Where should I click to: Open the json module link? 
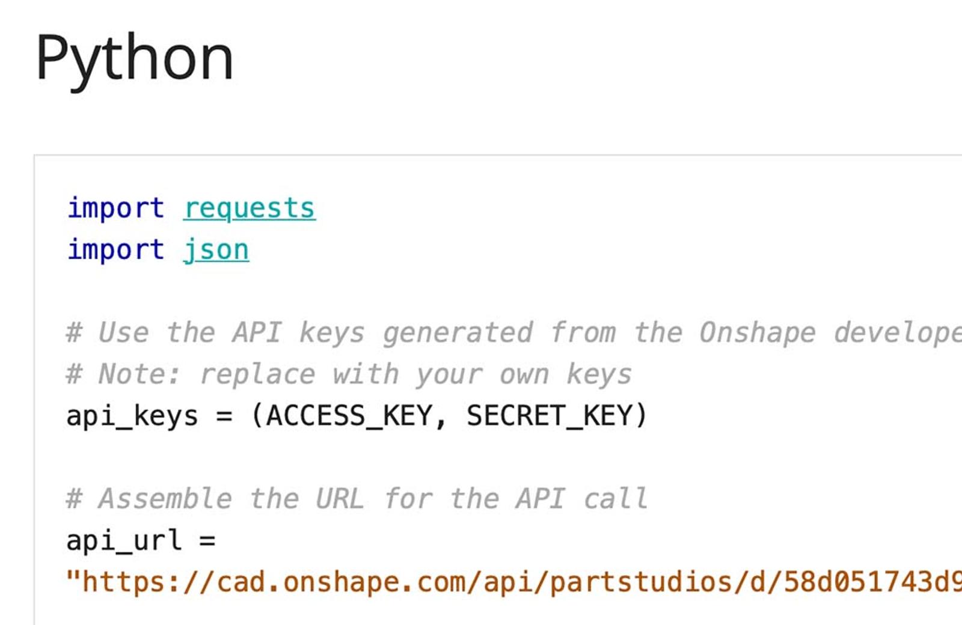tap(216, 250)
